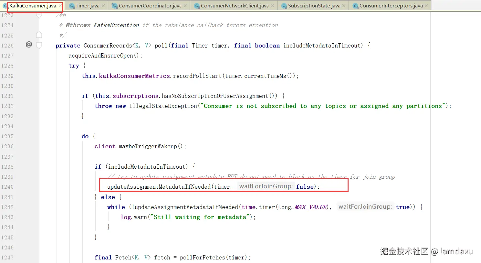Activate the SubscriptionState.java tab

pos(314,5)
